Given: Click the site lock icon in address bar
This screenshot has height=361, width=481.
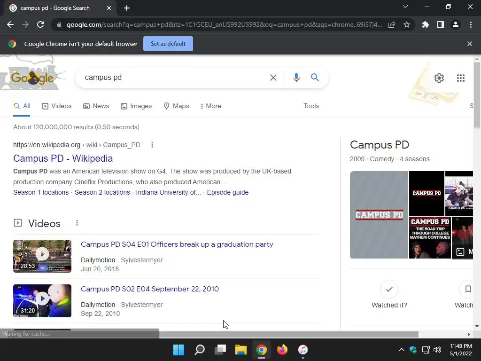Looking at the screenshot, I should (x=59, y=24).
